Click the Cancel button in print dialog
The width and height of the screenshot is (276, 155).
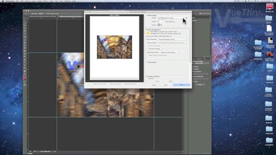click(154, 85)
